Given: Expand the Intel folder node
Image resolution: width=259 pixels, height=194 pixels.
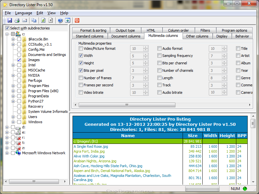Looking at the screenshot, I should pyautogui.click(x=13, y=65).
